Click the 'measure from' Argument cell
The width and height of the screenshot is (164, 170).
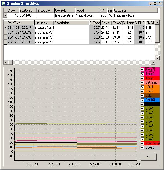[x=44, y=28]
